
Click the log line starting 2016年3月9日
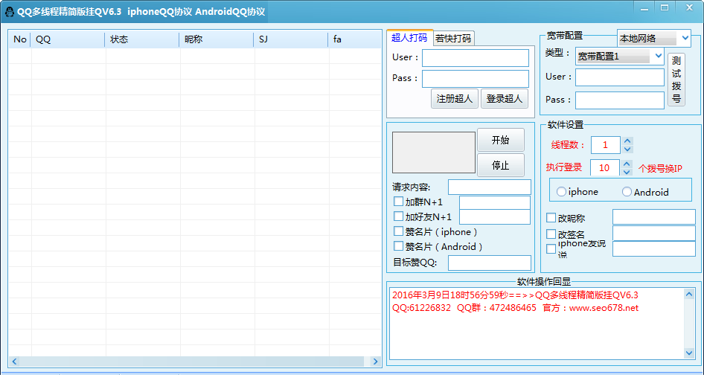[x=515, y=295]
